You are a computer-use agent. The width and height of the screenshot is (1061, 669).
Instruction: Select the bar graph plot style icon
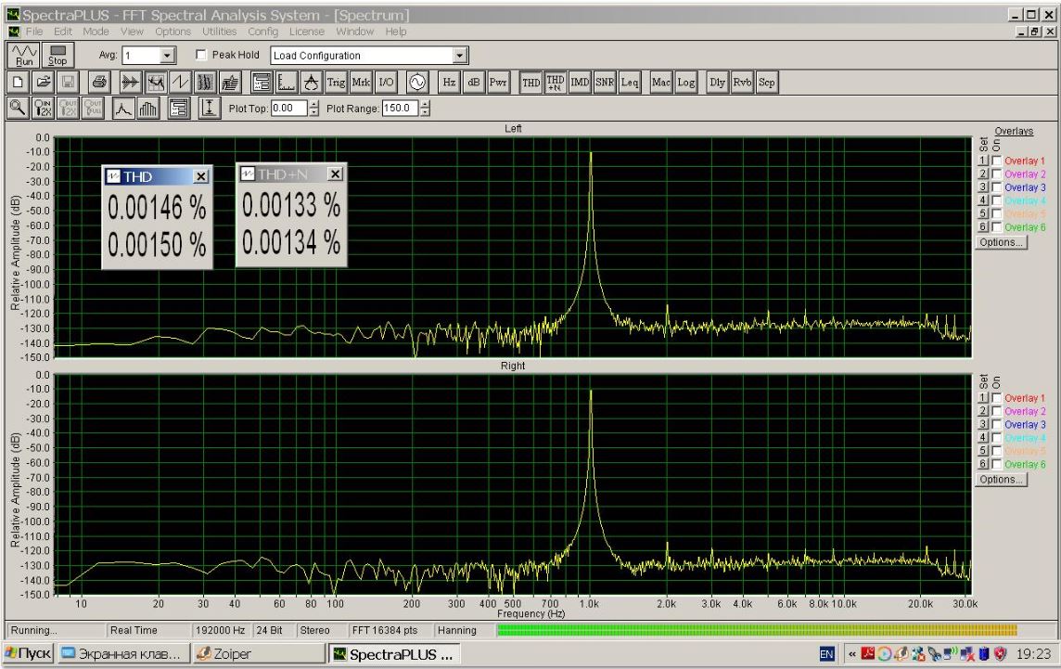[x=148, y=109]
